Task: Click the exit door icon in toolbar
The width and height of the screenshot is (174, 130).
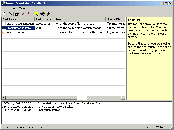Action: [x=48, y=14]
